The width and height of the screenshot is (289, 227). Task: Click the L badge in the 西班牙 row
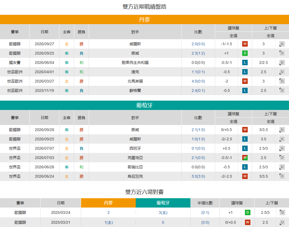tap(245, 148)
